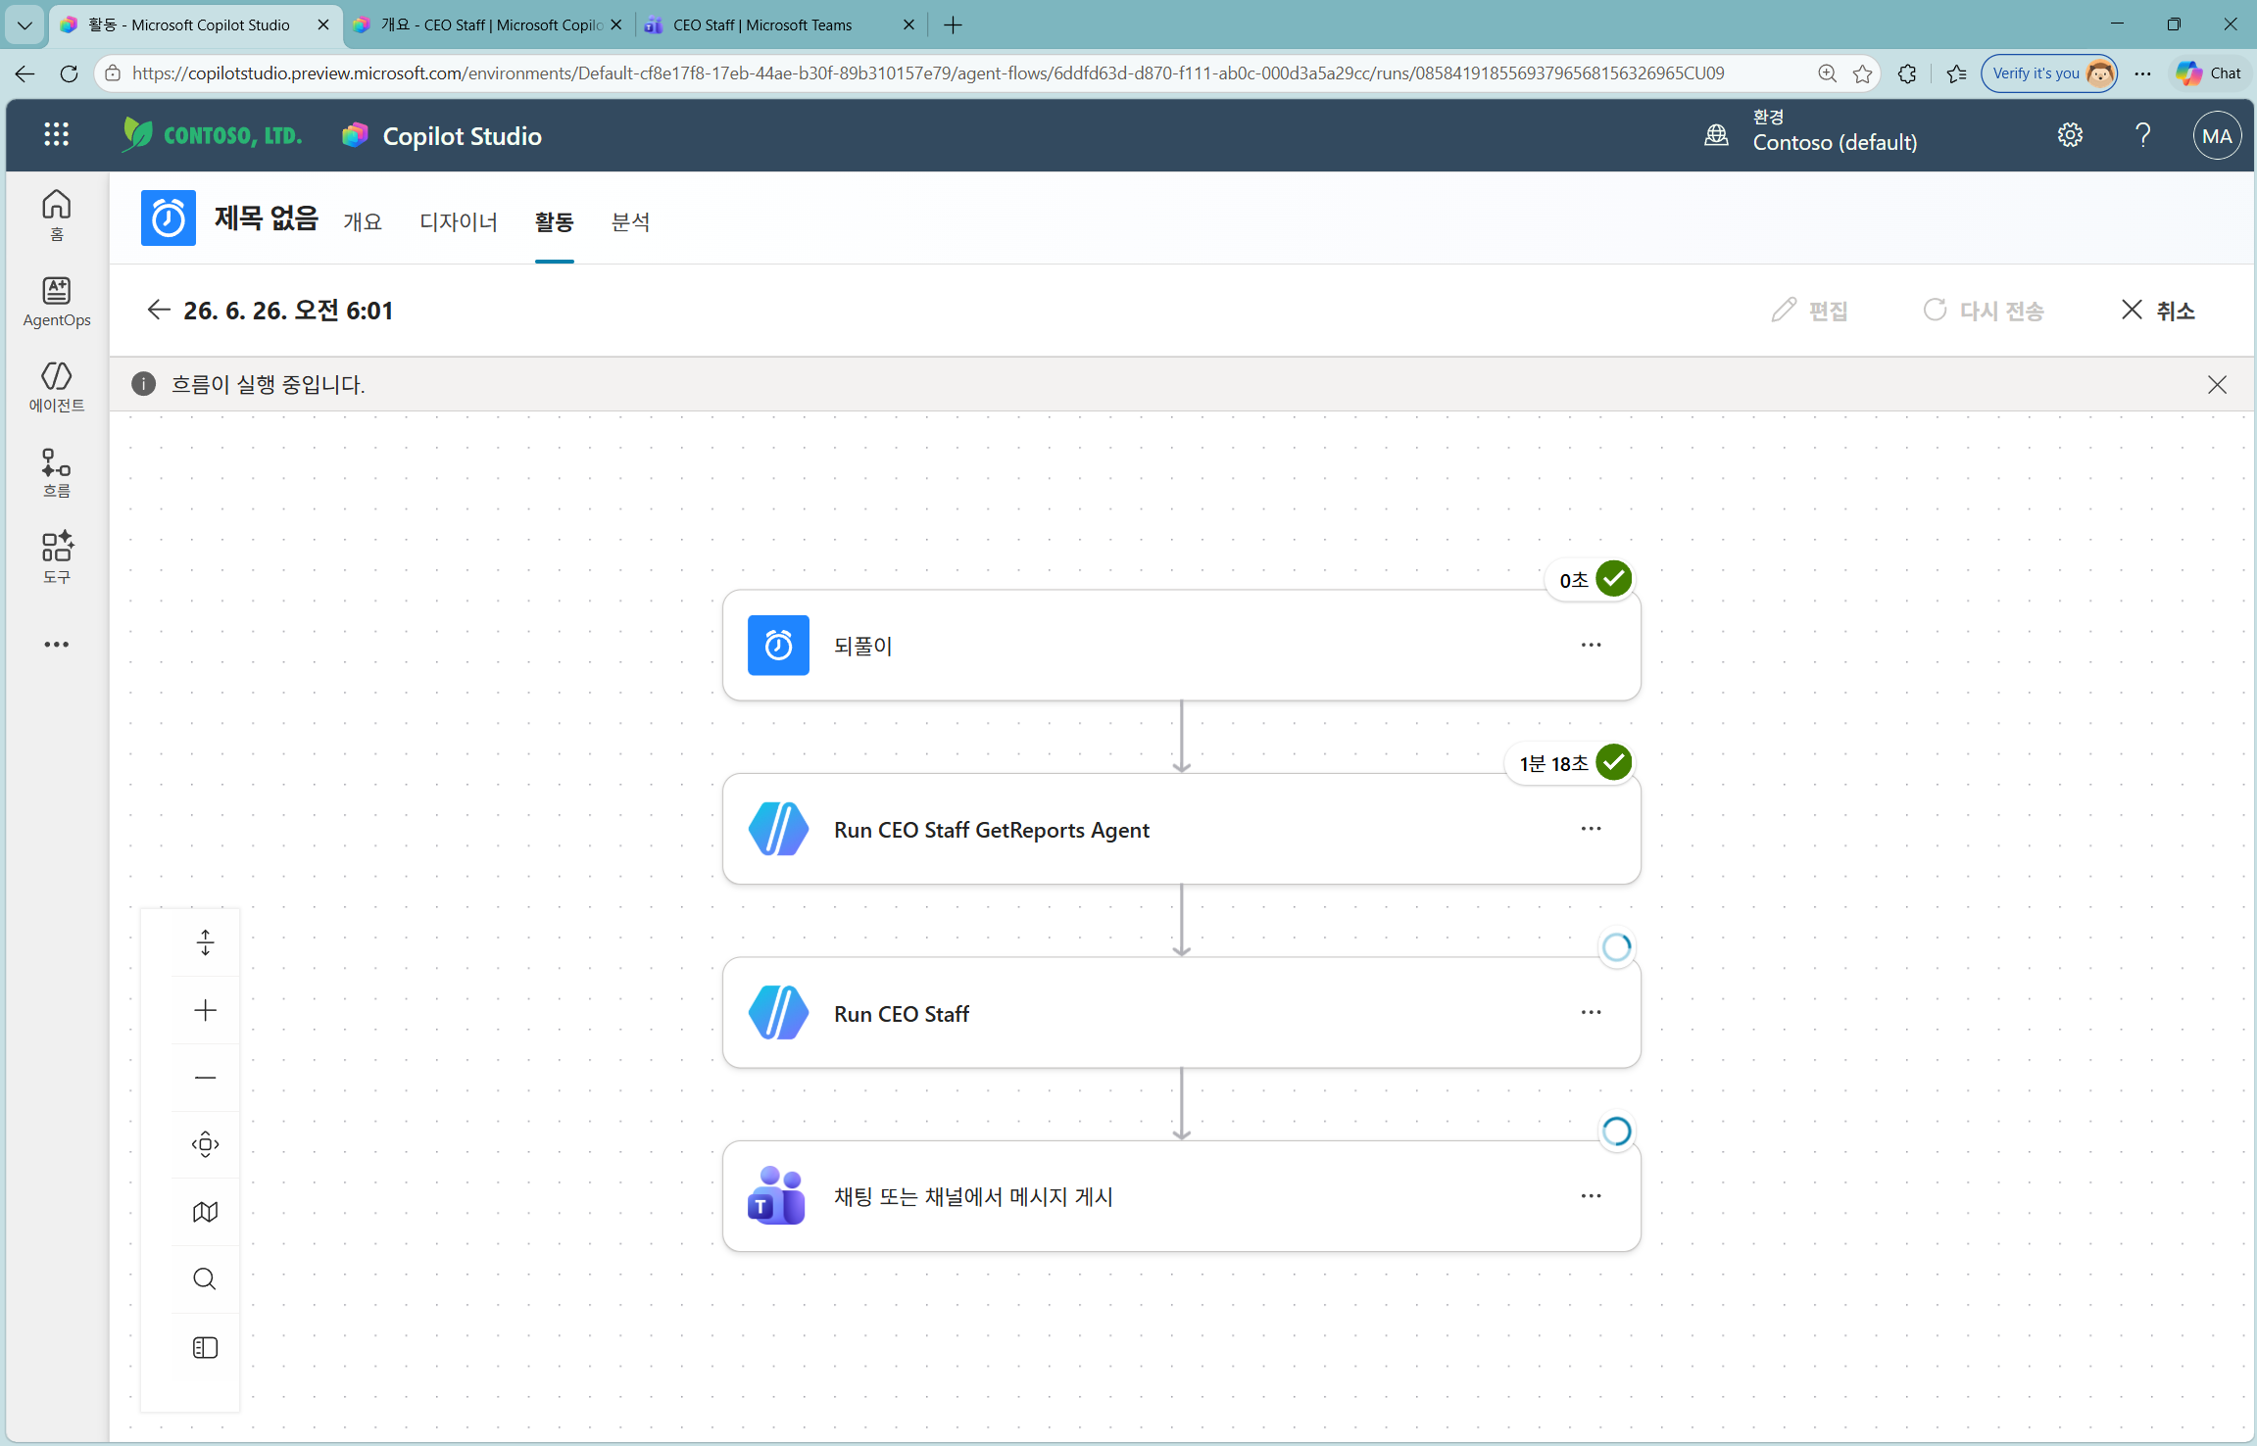Click the 다시 전송 resubmit button
This screenshot has height=1446, width=2257.
[1984, 311]
